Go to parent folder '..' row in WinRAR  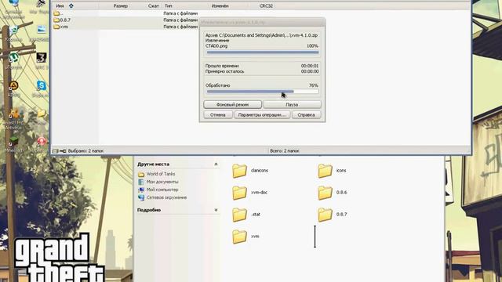[x=125, y=13]
